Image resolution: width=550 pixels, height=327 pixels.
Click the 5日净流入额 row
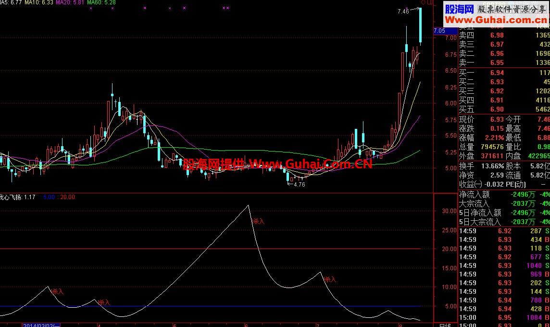coord(504,213)
